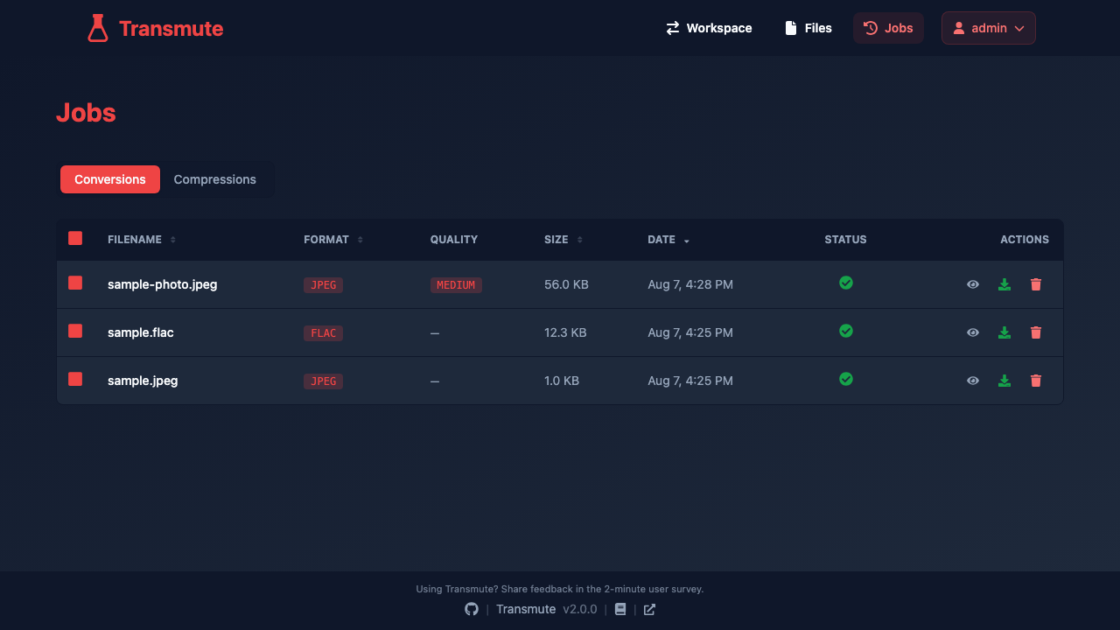Click the filename sample.jpeg
Image resolution: width=1120 pixels, height=630 pixels.
[x=143, y=381]
